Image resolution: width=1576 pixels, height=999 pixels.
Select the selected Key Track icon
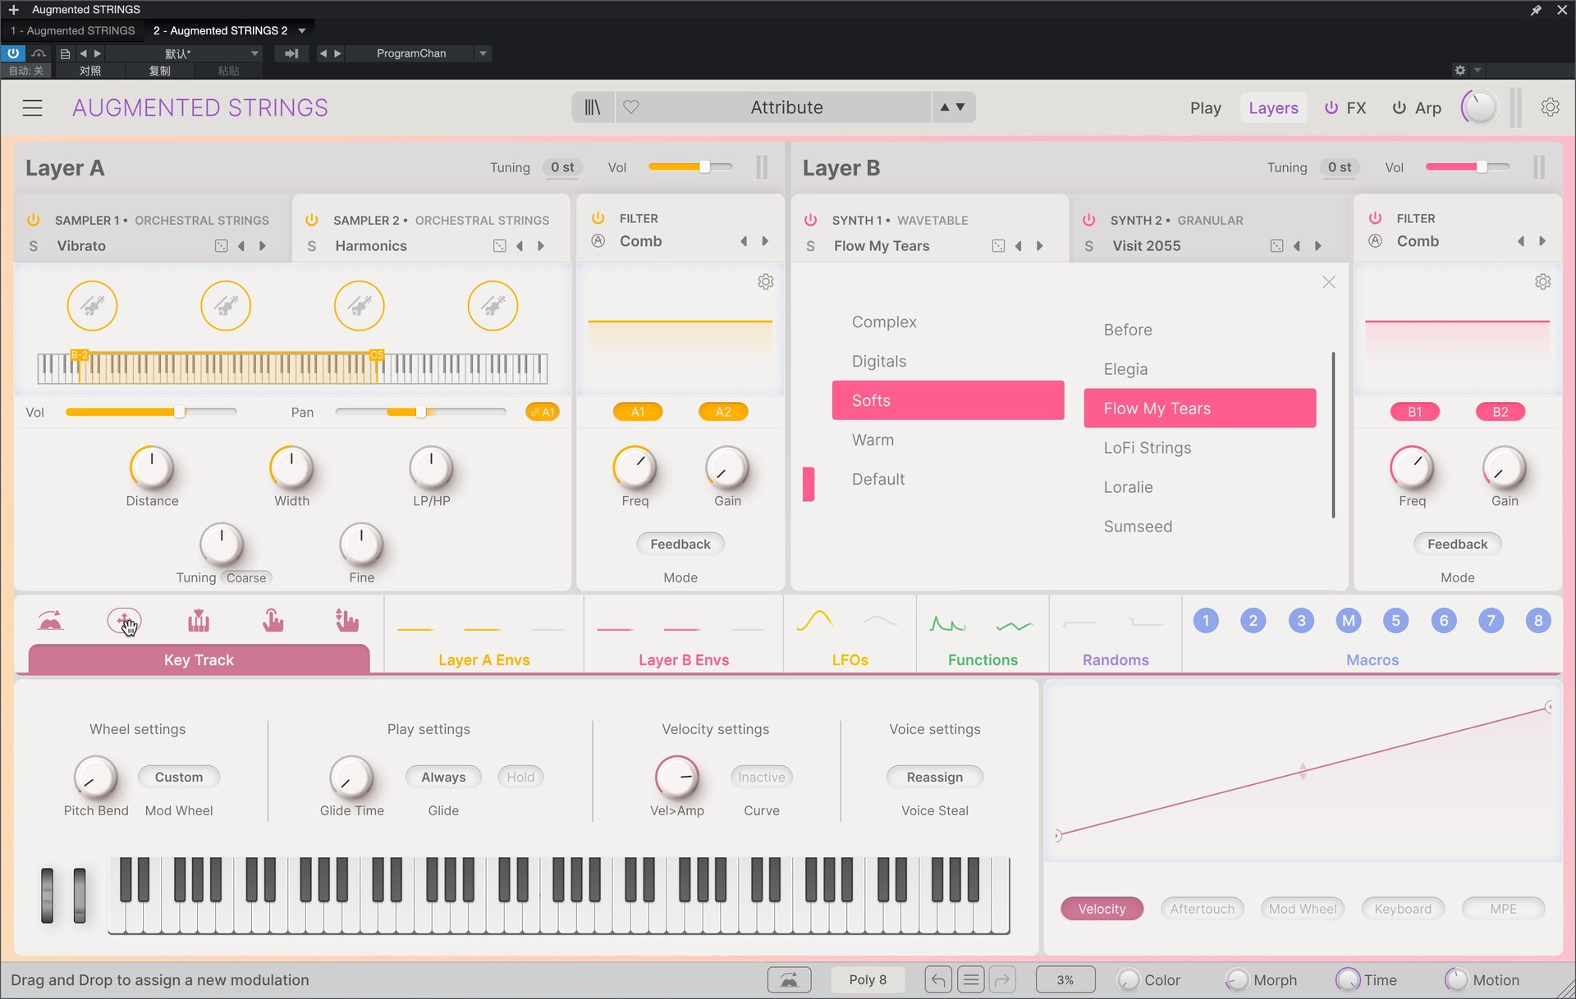point(124,622)
